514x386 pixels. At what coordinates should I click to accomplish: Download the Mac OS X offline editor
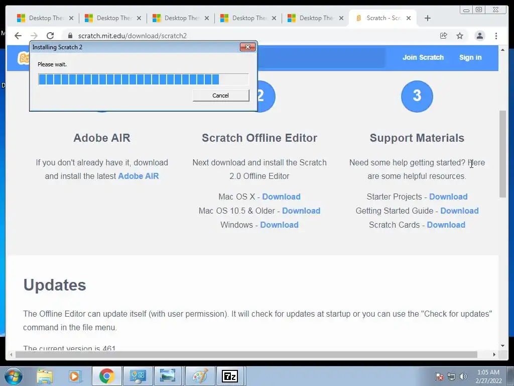coord(281,197)
